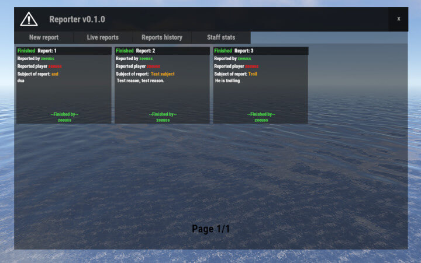
Task: Click the Report: 2 card header
Action: 145,51
